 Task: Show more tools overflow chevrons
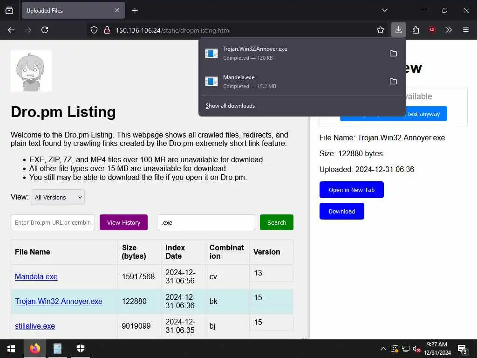[449, 30]
